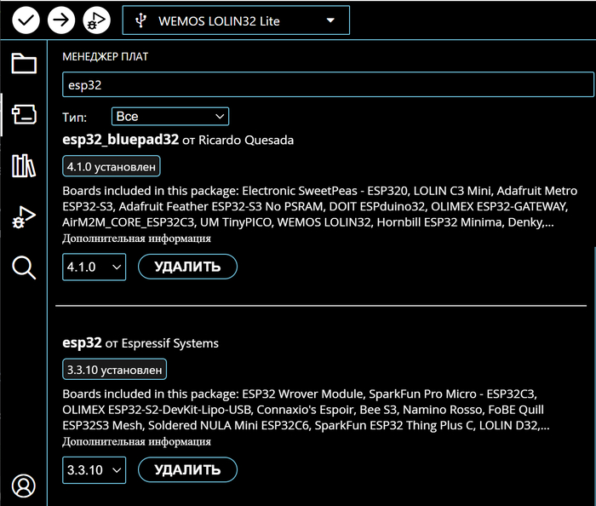596x506 pixels.
Task: Start debugging with the toolbar debug button
Action: pyautogui.click(x=96, y=20)
